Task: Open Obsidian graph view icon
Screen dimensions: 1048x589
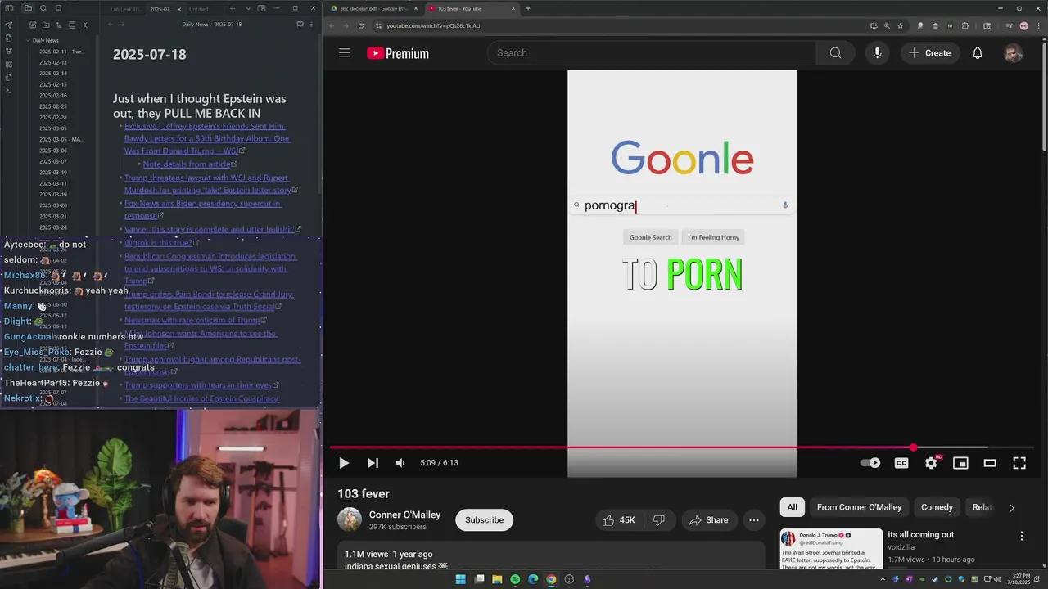Action: pyautogui.click(x=9, y=51)
